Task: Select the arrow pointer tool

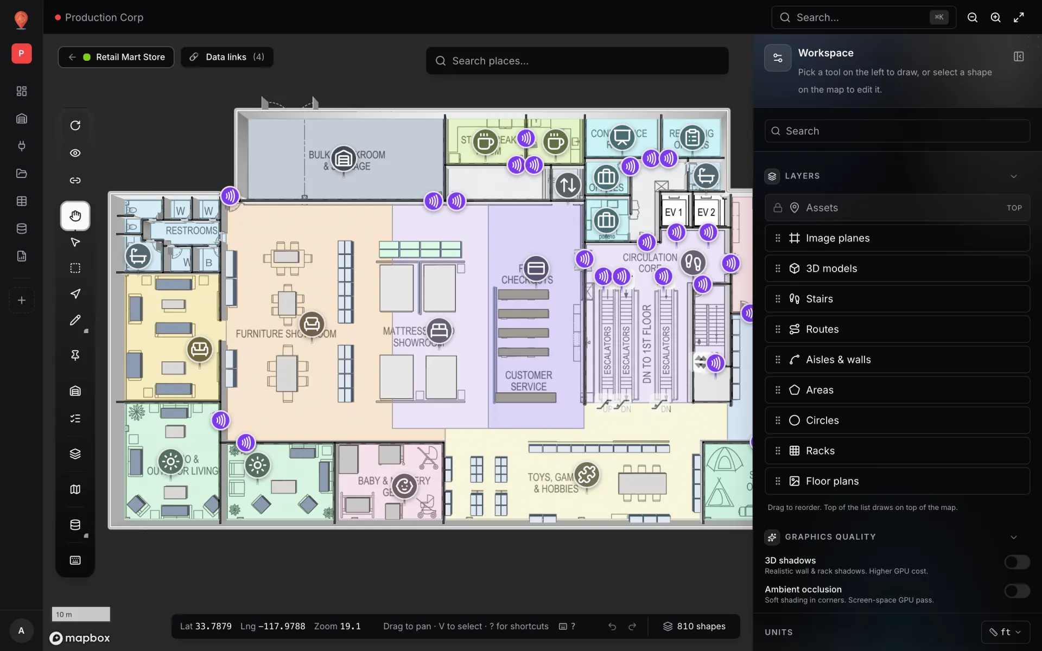Action: coord(75,242)
